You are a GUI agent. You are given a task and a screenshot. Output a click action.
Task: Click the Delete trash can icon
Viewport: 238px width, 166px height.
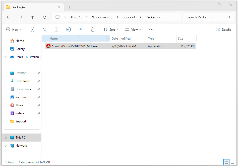93,30
